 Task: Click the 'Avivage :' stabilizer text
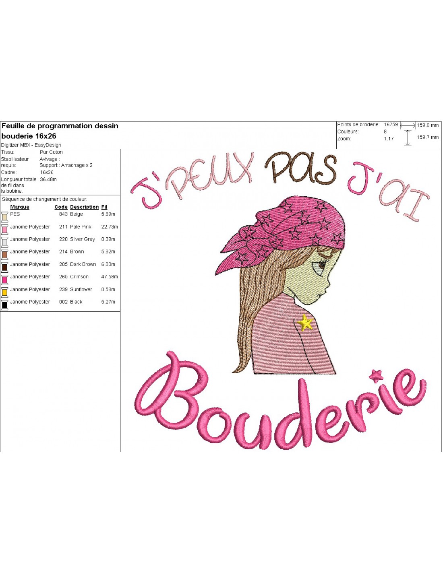tap(50, 159)
